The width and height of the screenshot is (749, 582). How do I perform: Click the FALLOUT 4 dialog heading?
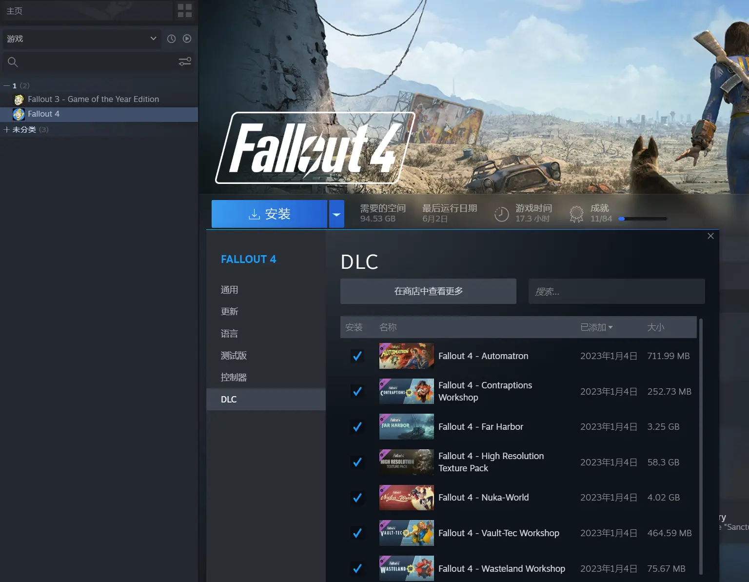248,260
